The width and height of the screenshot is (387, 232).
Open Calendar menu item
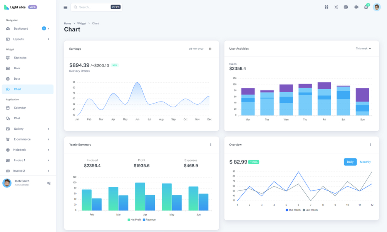tap(28, 108)
